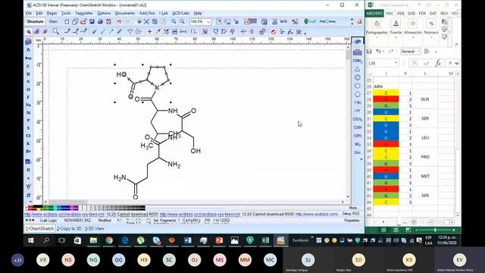Screen dimensions: 485x273
Task: Insert the t-Bu radical from right panel
Action: (357, 102)
